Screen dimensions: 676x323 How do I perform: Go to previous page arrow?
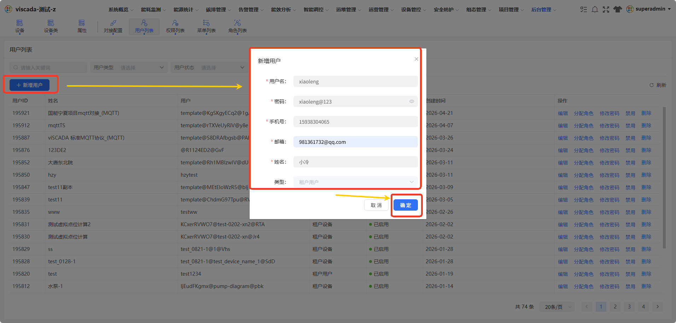(587, 307)
